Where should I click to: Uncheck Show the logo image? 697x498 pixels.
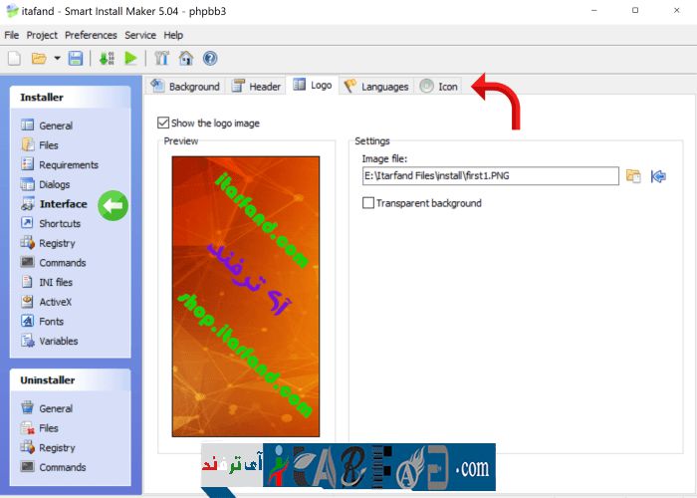click(164, 124)
